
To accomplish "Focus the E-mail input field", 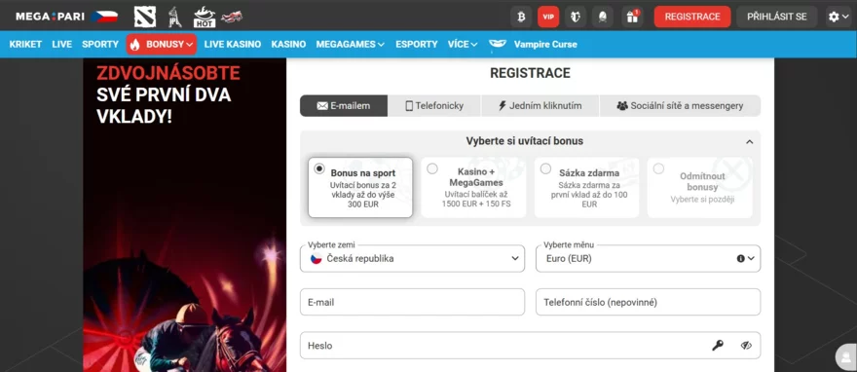I will click(412, 302).
